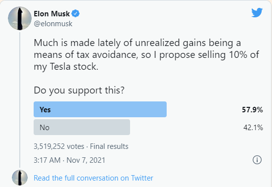The height and width of the screenshot is (187, 272).
Task: Click the Final results label
Action: click(x=109, y=146)
